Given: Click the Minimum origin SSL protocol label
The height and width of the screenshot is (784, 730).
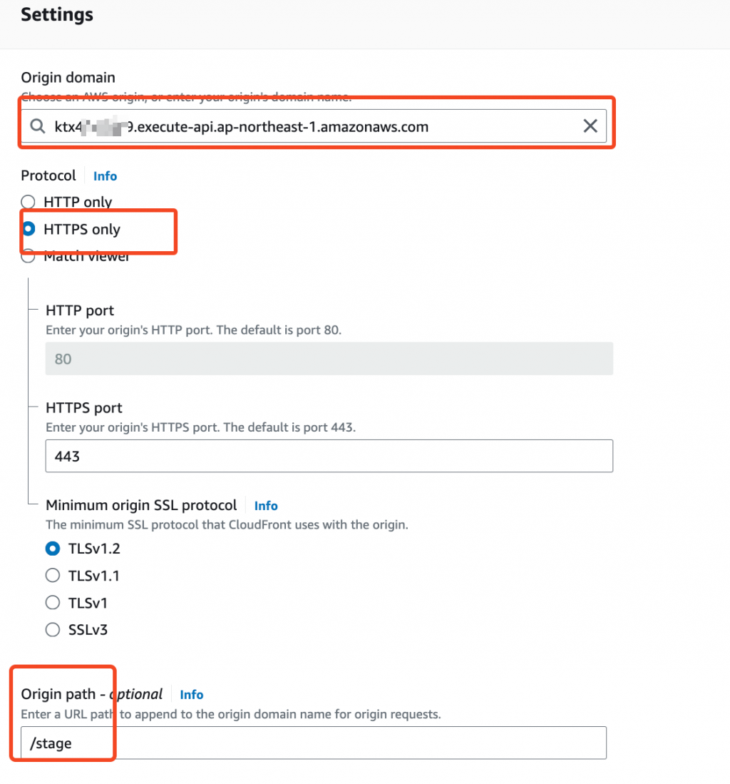Looking at the screenshot, I should [141, 505].
